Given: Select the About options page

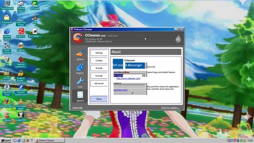Looking at the screenshot, I should (x=99, y=99).
